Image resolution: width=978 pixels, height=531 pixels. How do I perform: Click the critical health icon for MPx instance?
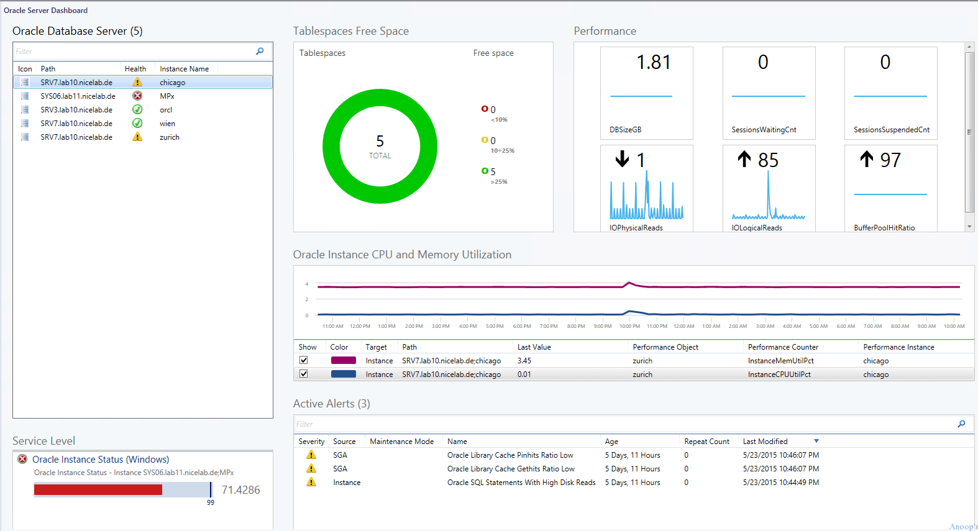[x=137, y=96]
